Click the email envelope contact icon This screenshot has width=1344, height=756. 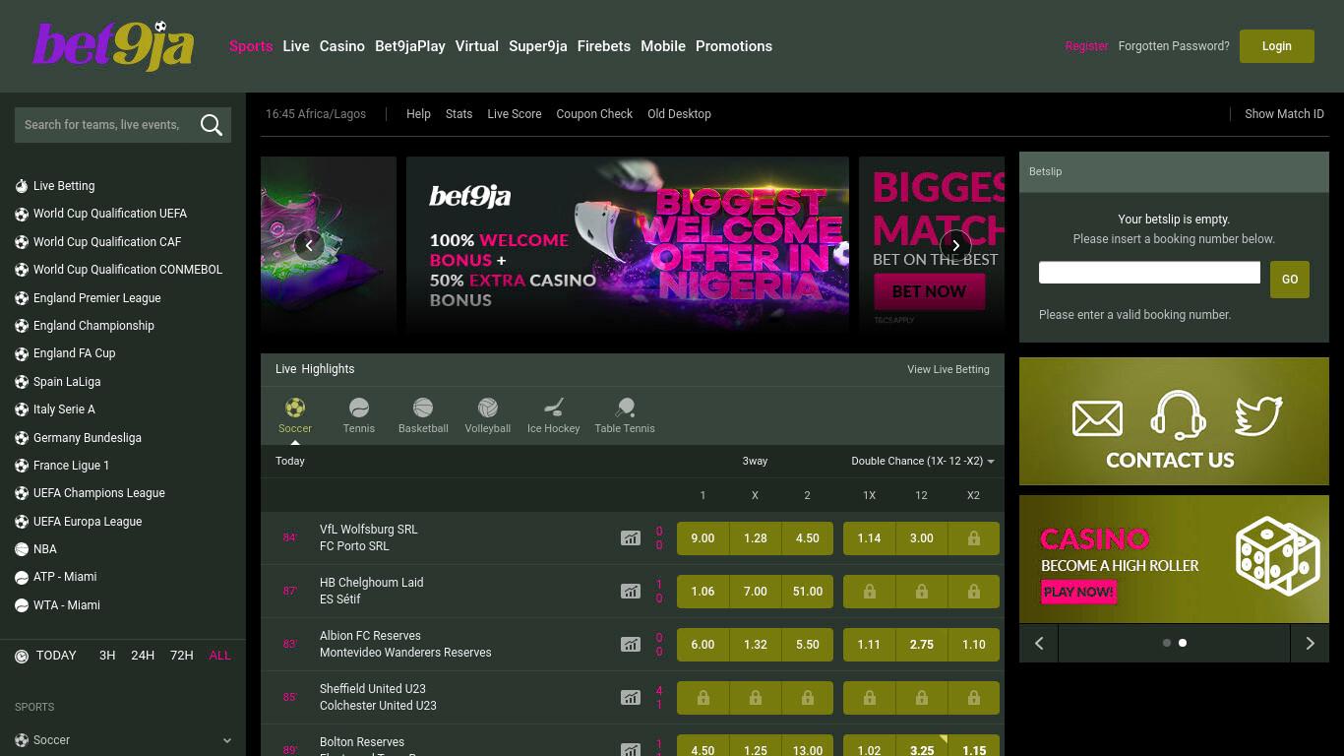pyautogui.click(x=1097, y=418)
